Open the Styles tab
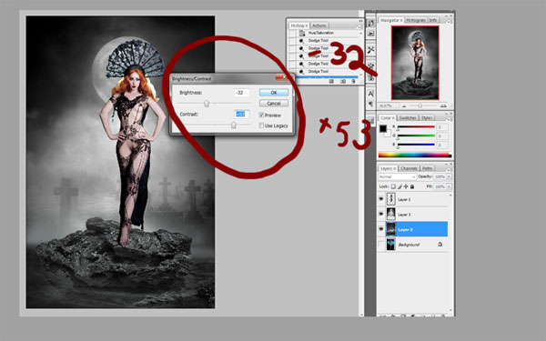This screenshot has width=546, height=341. pos(427,118)
